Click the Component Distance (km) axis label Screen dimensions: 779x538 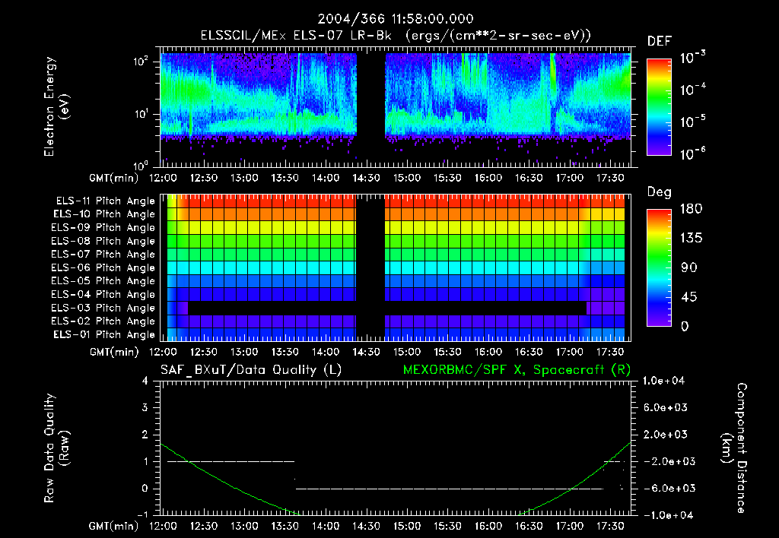pos(733,448)
